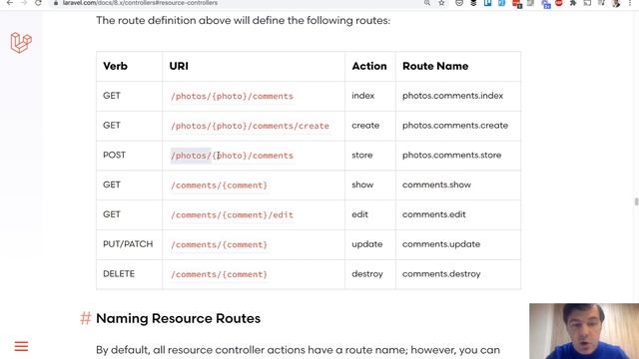Click the GET verb in the edit row

(112, 214)
